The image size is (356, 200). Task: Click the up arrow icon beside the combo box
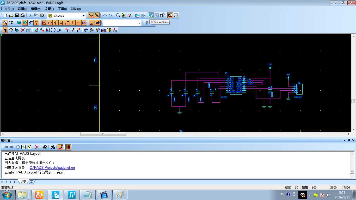pos(147,23)
